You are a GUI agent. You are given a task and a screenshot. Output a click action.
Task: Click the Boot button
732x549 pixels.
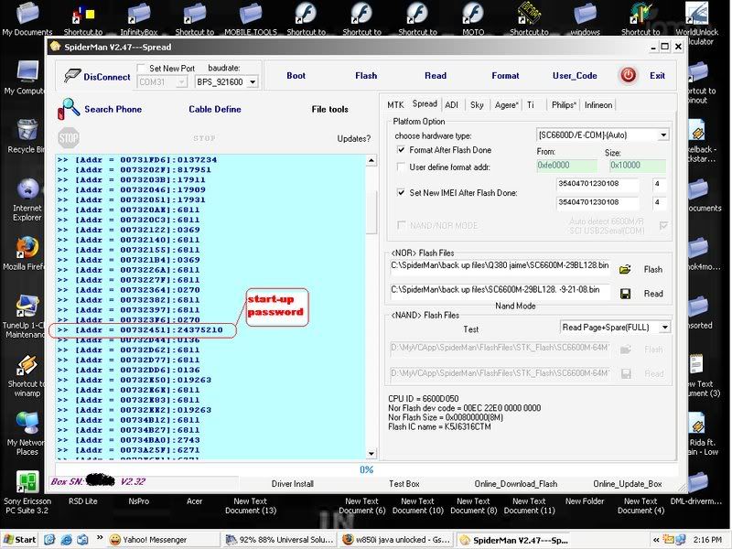[x=296, y=76]
